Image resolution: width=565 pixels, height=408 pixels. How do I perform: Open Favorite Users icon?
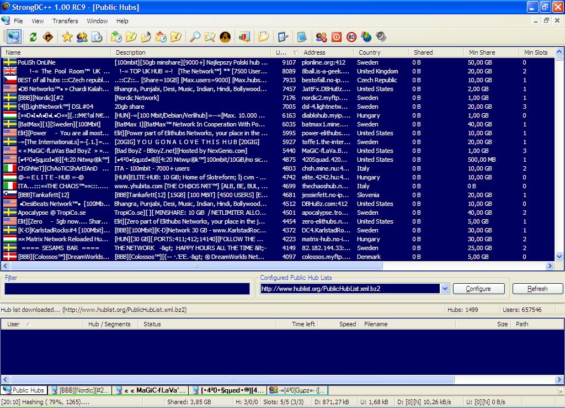[82, 37]
